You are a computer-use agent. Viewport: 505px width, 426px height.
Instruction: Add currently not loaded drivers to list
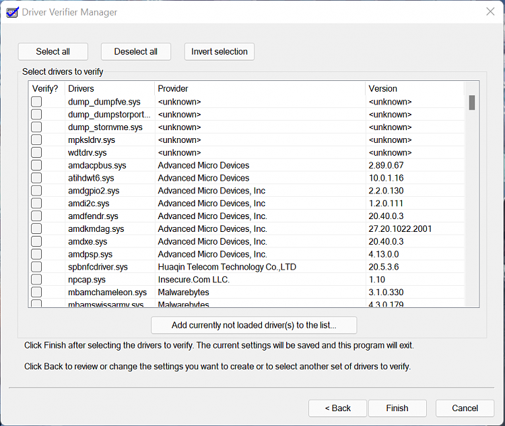[254, 325]
